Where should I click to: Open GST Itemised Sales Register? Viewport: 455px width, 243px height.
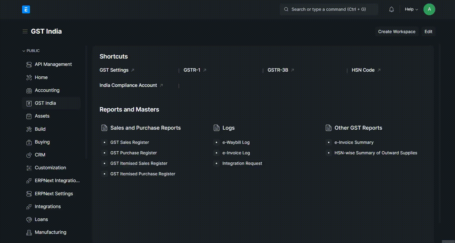point(139,163)
